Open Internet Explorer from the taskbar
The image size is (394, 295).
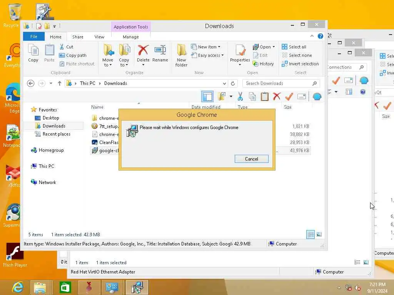coord(18,287)
